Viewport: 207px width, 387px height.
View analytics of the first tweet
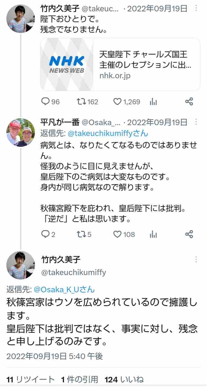pos(153,102)
